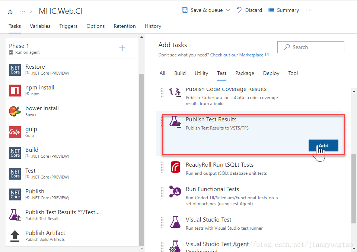Show the Tool task category

(x=293, y=73)
